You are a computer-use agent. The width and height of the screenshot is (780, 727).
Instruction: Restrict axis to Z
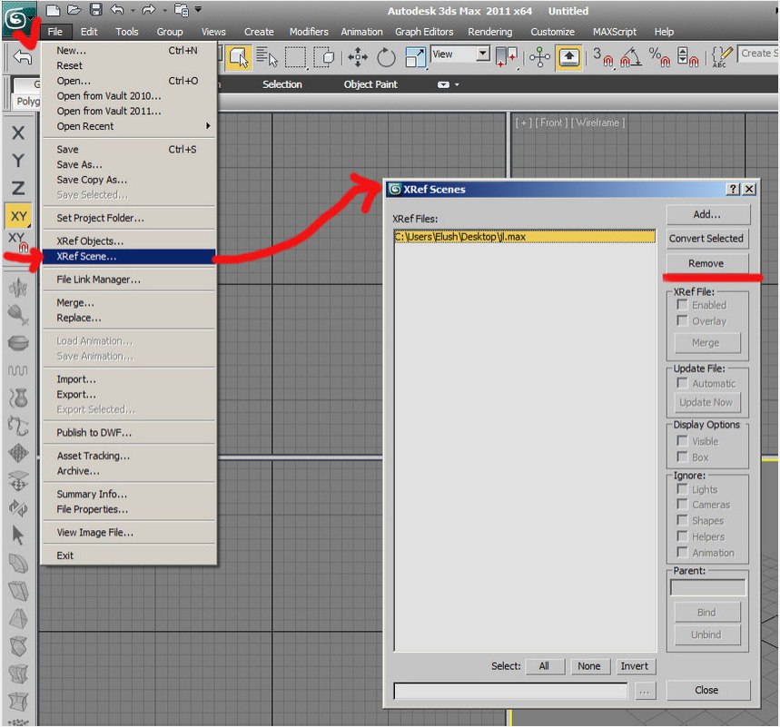click(18, 188)
